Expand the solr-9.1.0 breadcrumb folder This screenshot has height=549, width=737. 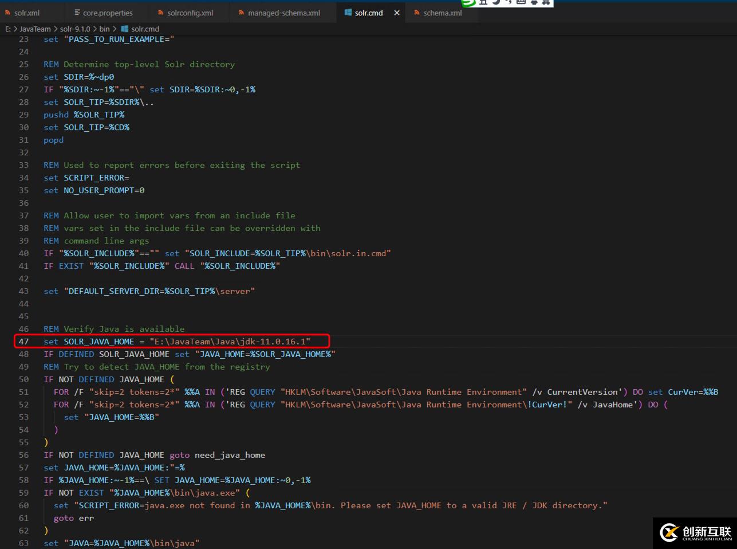(x=75, y=29)
